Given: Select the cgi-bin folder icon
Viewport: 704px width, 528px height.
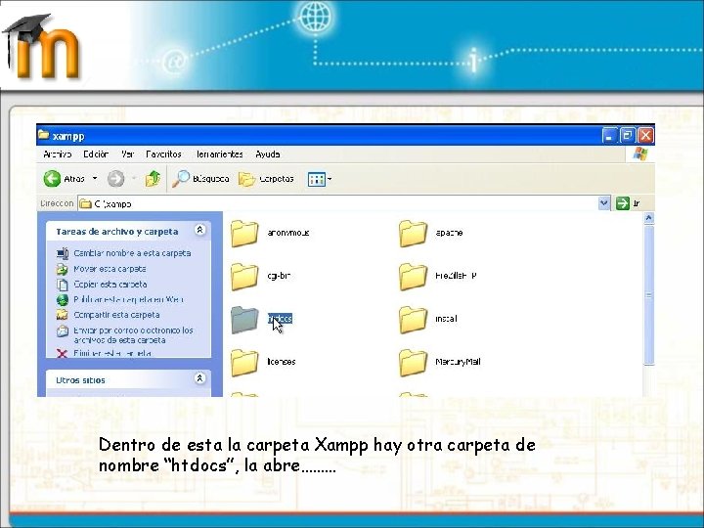Looking at the screenshot, I should (x=244, y=277).
